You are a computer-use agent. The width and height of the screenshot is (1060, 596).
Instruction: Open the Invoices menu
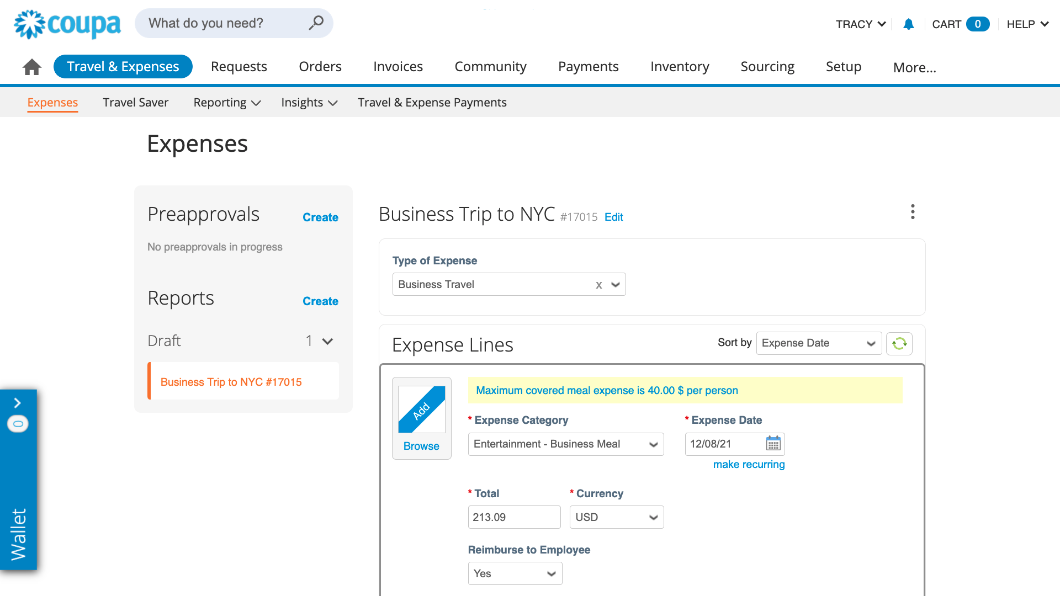pyautogui.click(x=397, y=66)
